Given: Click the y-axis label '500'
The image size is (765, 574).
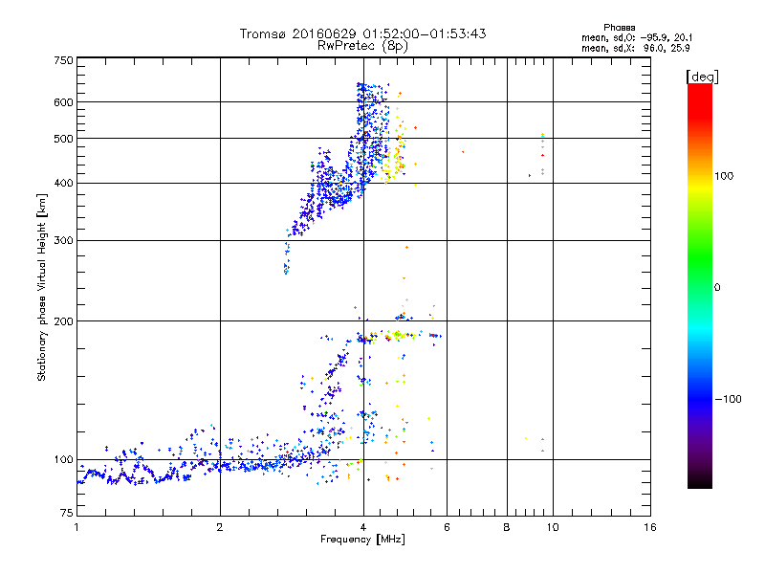Looking at the screenshot, I should [x=63, y=139].
